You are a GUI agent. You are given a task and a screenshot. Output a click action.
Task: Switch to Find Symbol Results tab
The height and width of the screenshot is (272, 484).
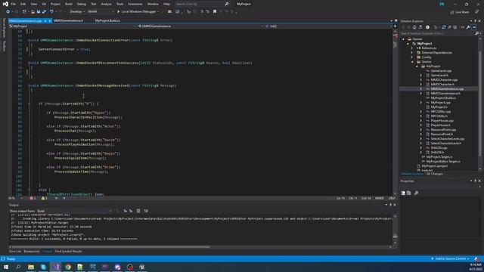pos(68,252)
